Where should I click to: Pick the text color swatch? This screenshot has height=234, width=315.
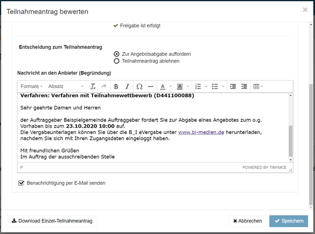click(162, 87)
